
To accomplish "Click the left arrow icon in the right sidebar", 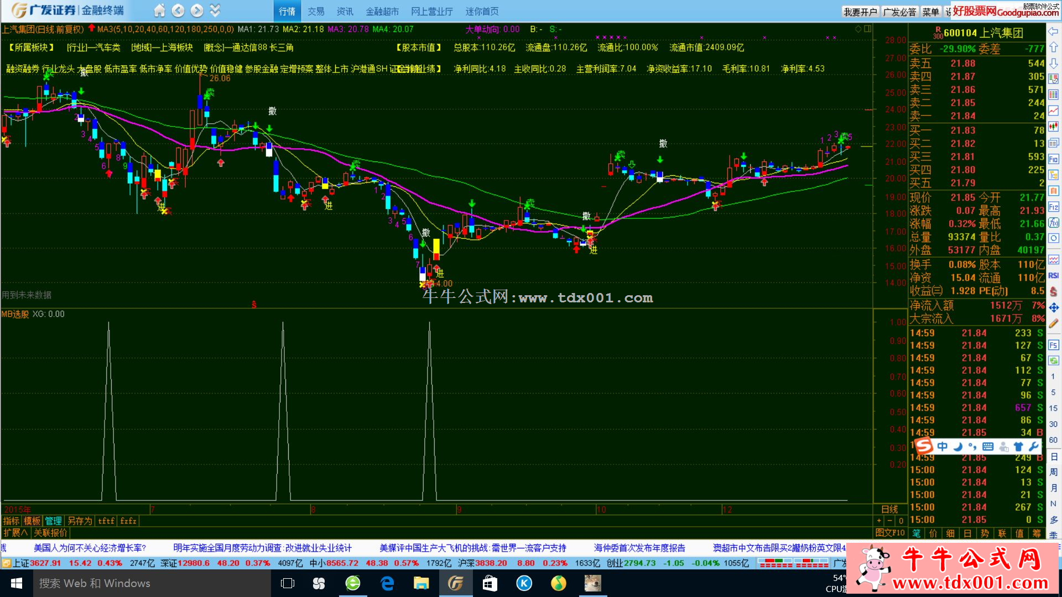I will pyautogui.click(x=1053, y=32).
